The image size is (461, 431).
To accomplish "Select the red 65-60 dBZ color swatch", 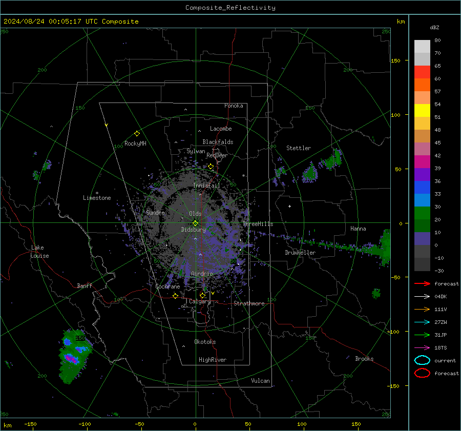I will click(x=422, y=72).
